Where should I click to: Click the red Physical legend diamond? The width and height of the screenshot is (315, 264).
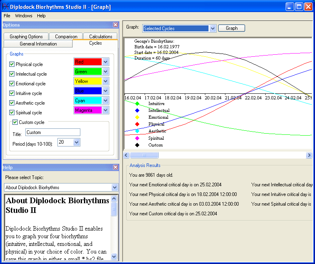pos(137,124)
